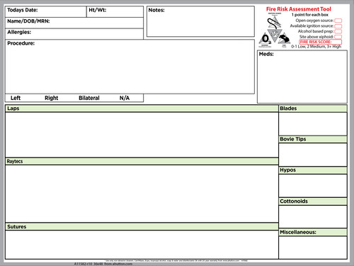The image size is (354, 266).
Task: Select the Right laterality option
Action: point(52,98)
